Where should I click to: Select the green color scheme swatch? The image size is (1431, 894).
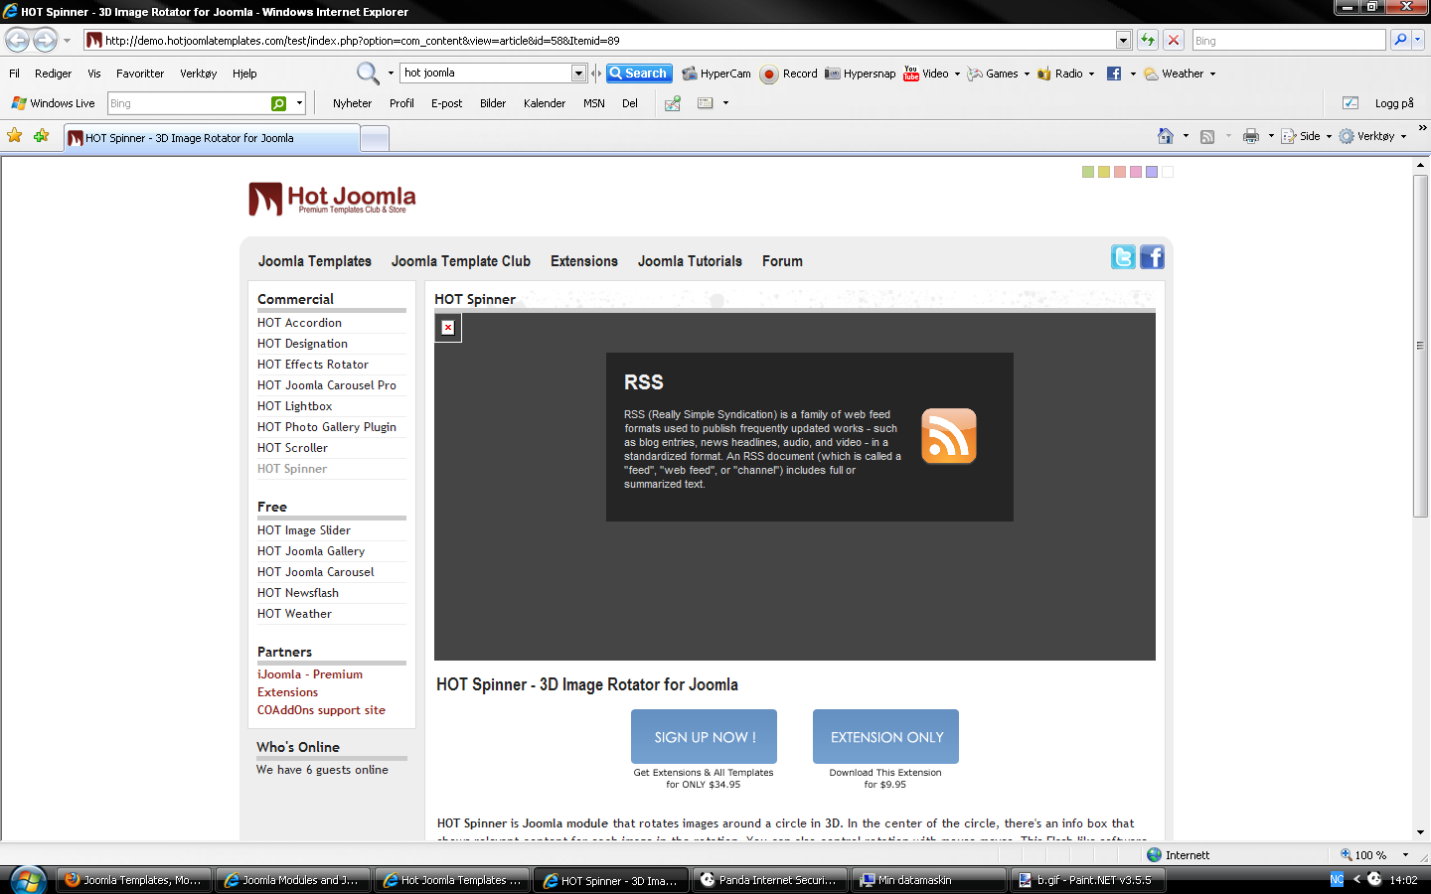1088,172
